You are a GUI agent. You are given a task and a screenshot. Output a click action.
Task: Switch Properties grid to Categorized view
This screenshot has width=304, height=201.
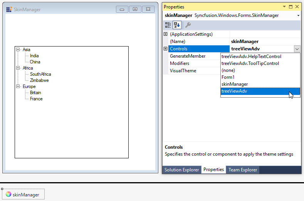pos(168,25)
